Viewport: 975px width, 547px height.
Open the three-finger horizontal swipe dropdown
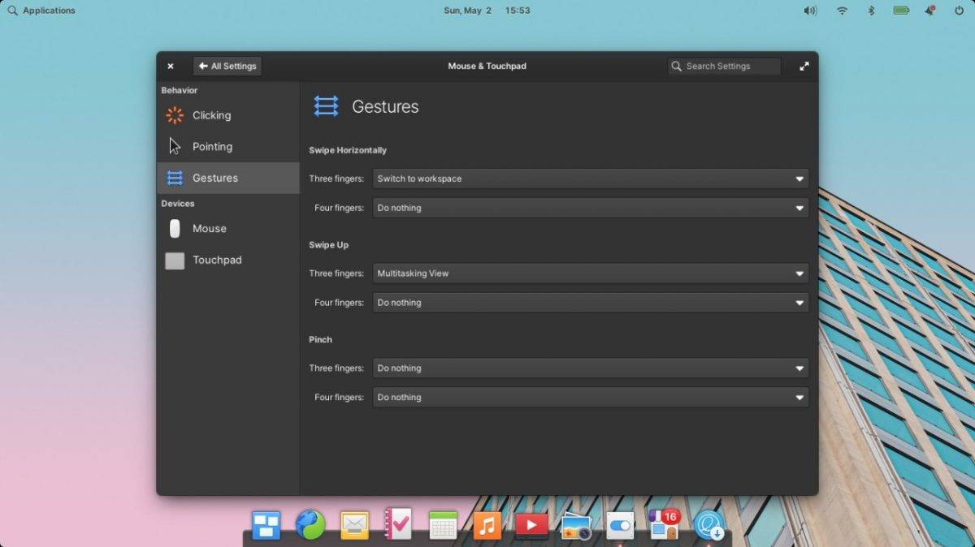click(x=590, y=179)
